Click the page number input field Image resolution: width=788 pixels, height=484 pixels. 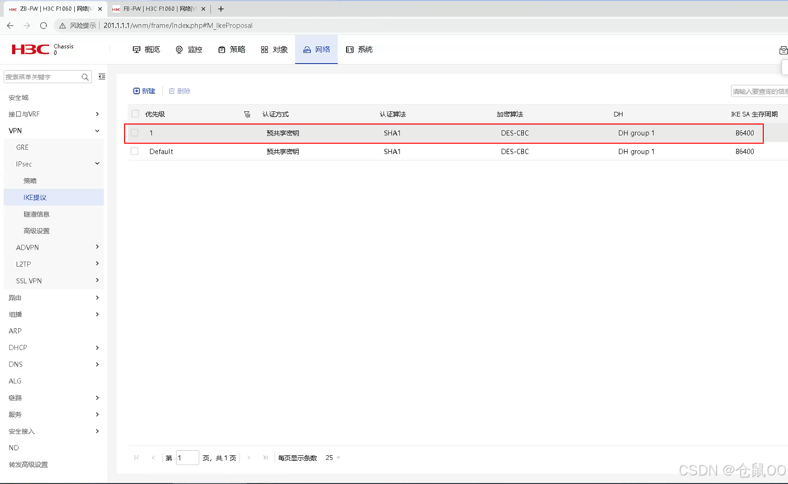[187, 457]
